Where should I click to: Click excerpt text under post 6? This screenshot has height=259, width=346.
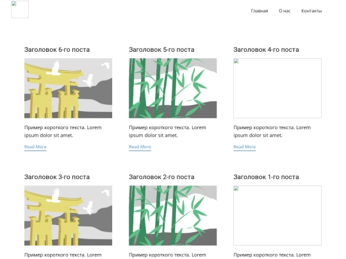point(63,132)
